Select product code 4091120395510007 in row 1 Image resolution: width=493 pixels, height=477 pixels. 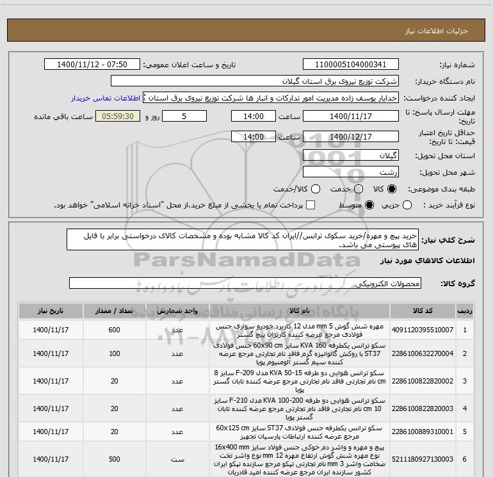[423, 330]
